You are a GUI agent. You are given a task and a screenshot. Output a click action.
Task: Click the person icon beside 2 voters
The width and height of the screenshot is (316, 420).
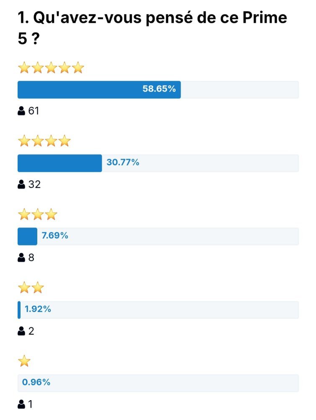[21, 331]
